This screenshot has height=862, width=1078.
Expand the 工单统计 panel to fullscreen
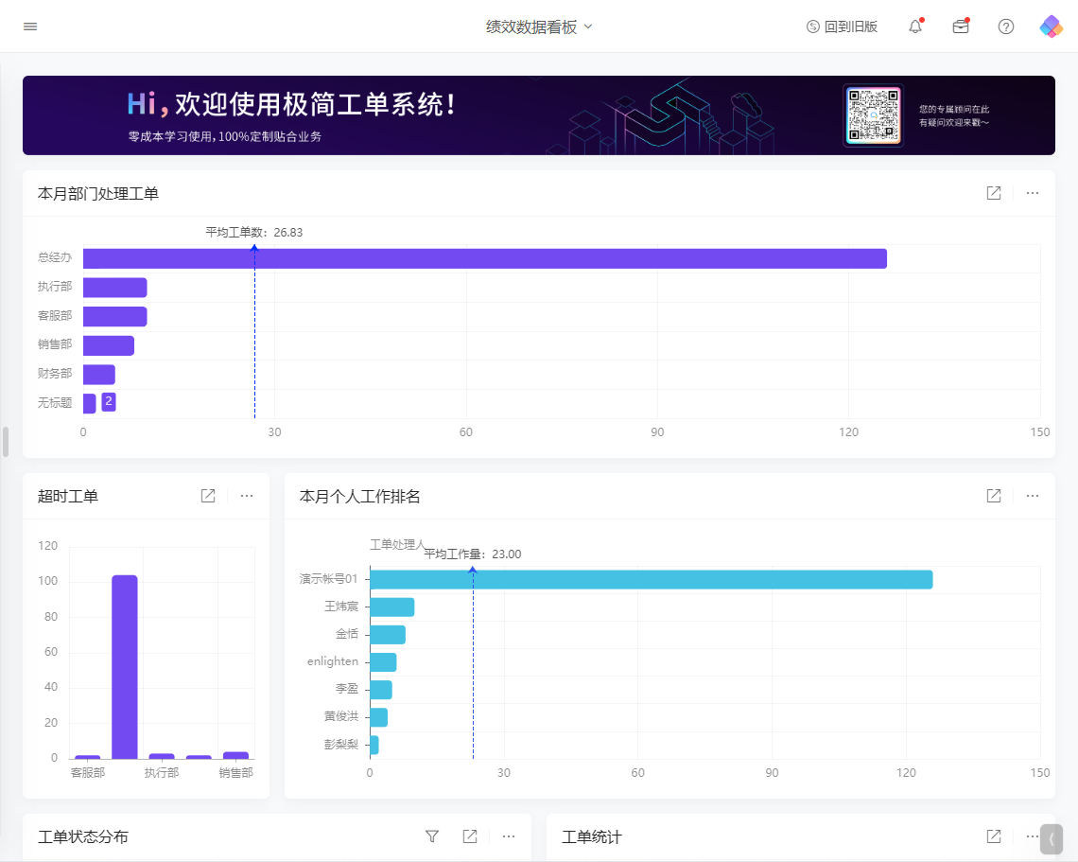point(993,836)
